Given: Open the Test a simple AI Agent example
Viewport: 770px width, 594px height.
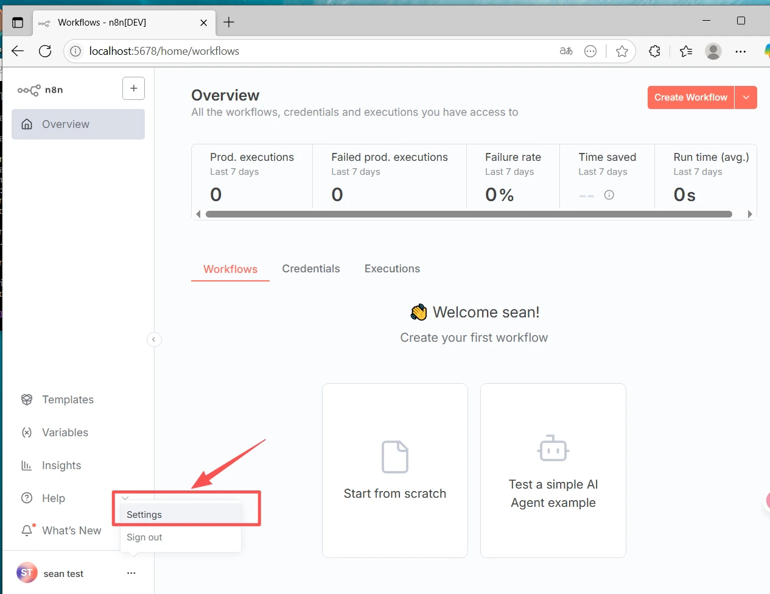Looking at the screenshot, I should coord(553,470).
